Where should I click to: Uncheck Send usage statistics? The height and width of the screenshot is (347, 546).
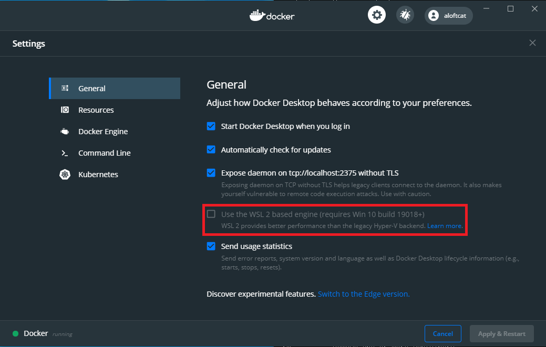[x=211, y=246]
